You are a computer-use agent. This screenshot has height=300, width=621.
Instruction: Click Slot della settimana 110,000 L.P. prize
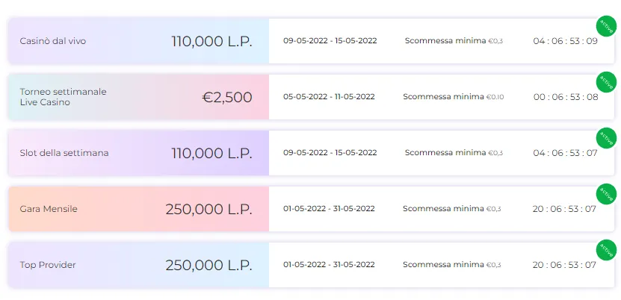coord(211,153)
